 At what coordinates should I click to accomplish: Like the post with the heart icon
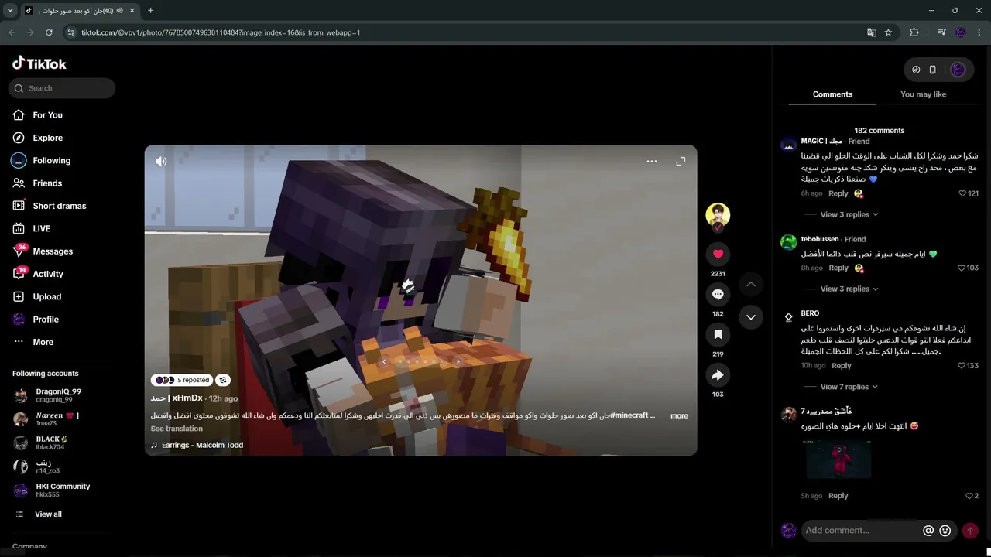click(718, 254)
